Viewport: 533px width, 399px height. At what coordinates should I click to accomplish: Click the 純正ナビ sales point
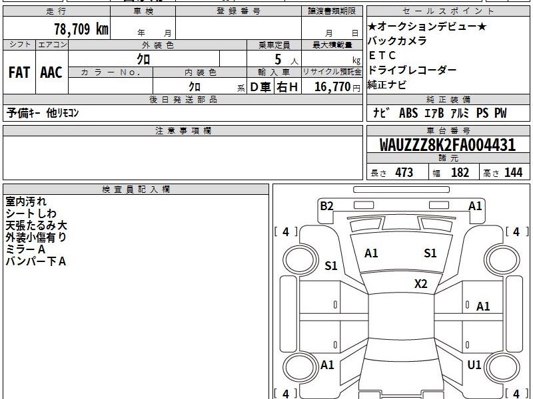387,84
